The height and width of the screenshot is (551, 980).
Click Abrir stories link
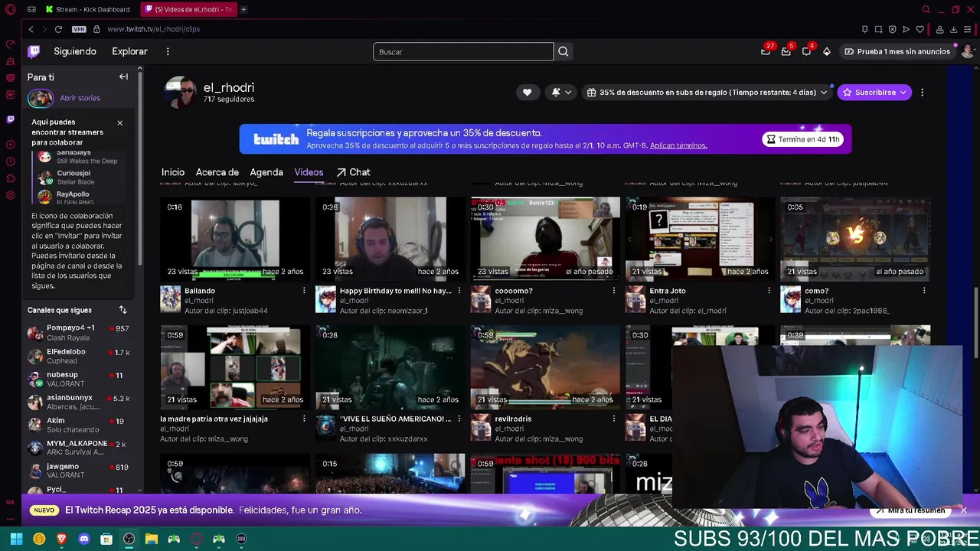(80, 98)
